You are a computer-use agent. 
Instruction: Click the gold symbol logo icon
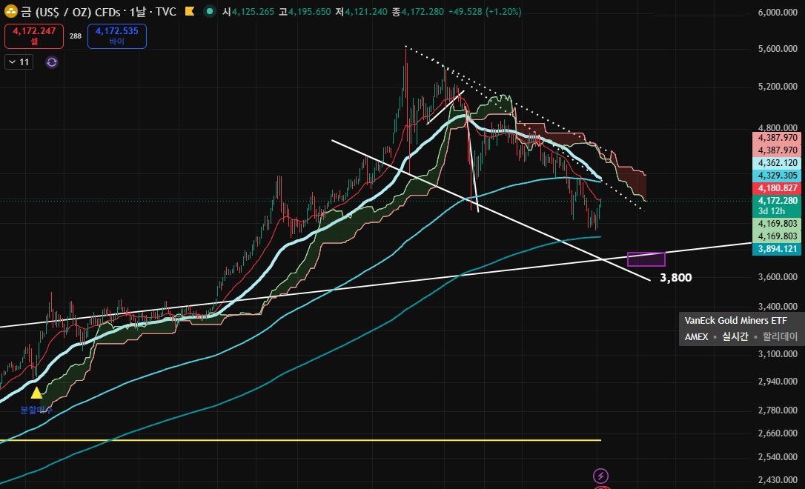click(x=10, y=11)
